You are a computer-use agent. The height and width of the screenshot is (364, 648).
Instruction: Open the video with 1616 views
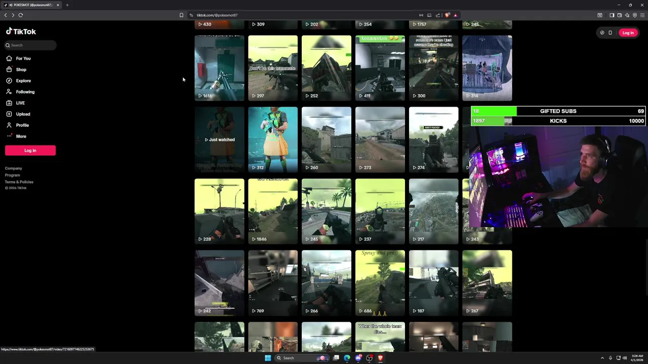tap(219, 68)
